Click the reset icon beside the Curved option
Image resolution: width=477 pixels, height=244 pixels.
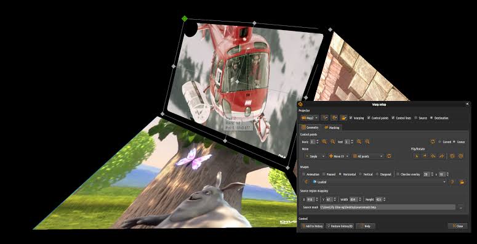click(432, 142)
